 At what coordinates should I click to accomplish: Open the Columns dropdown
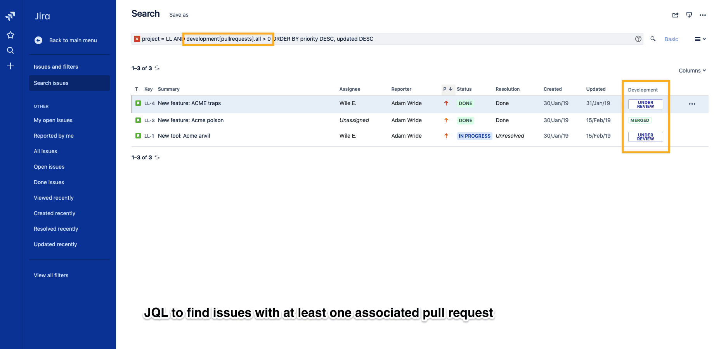(x=692, y=71)
